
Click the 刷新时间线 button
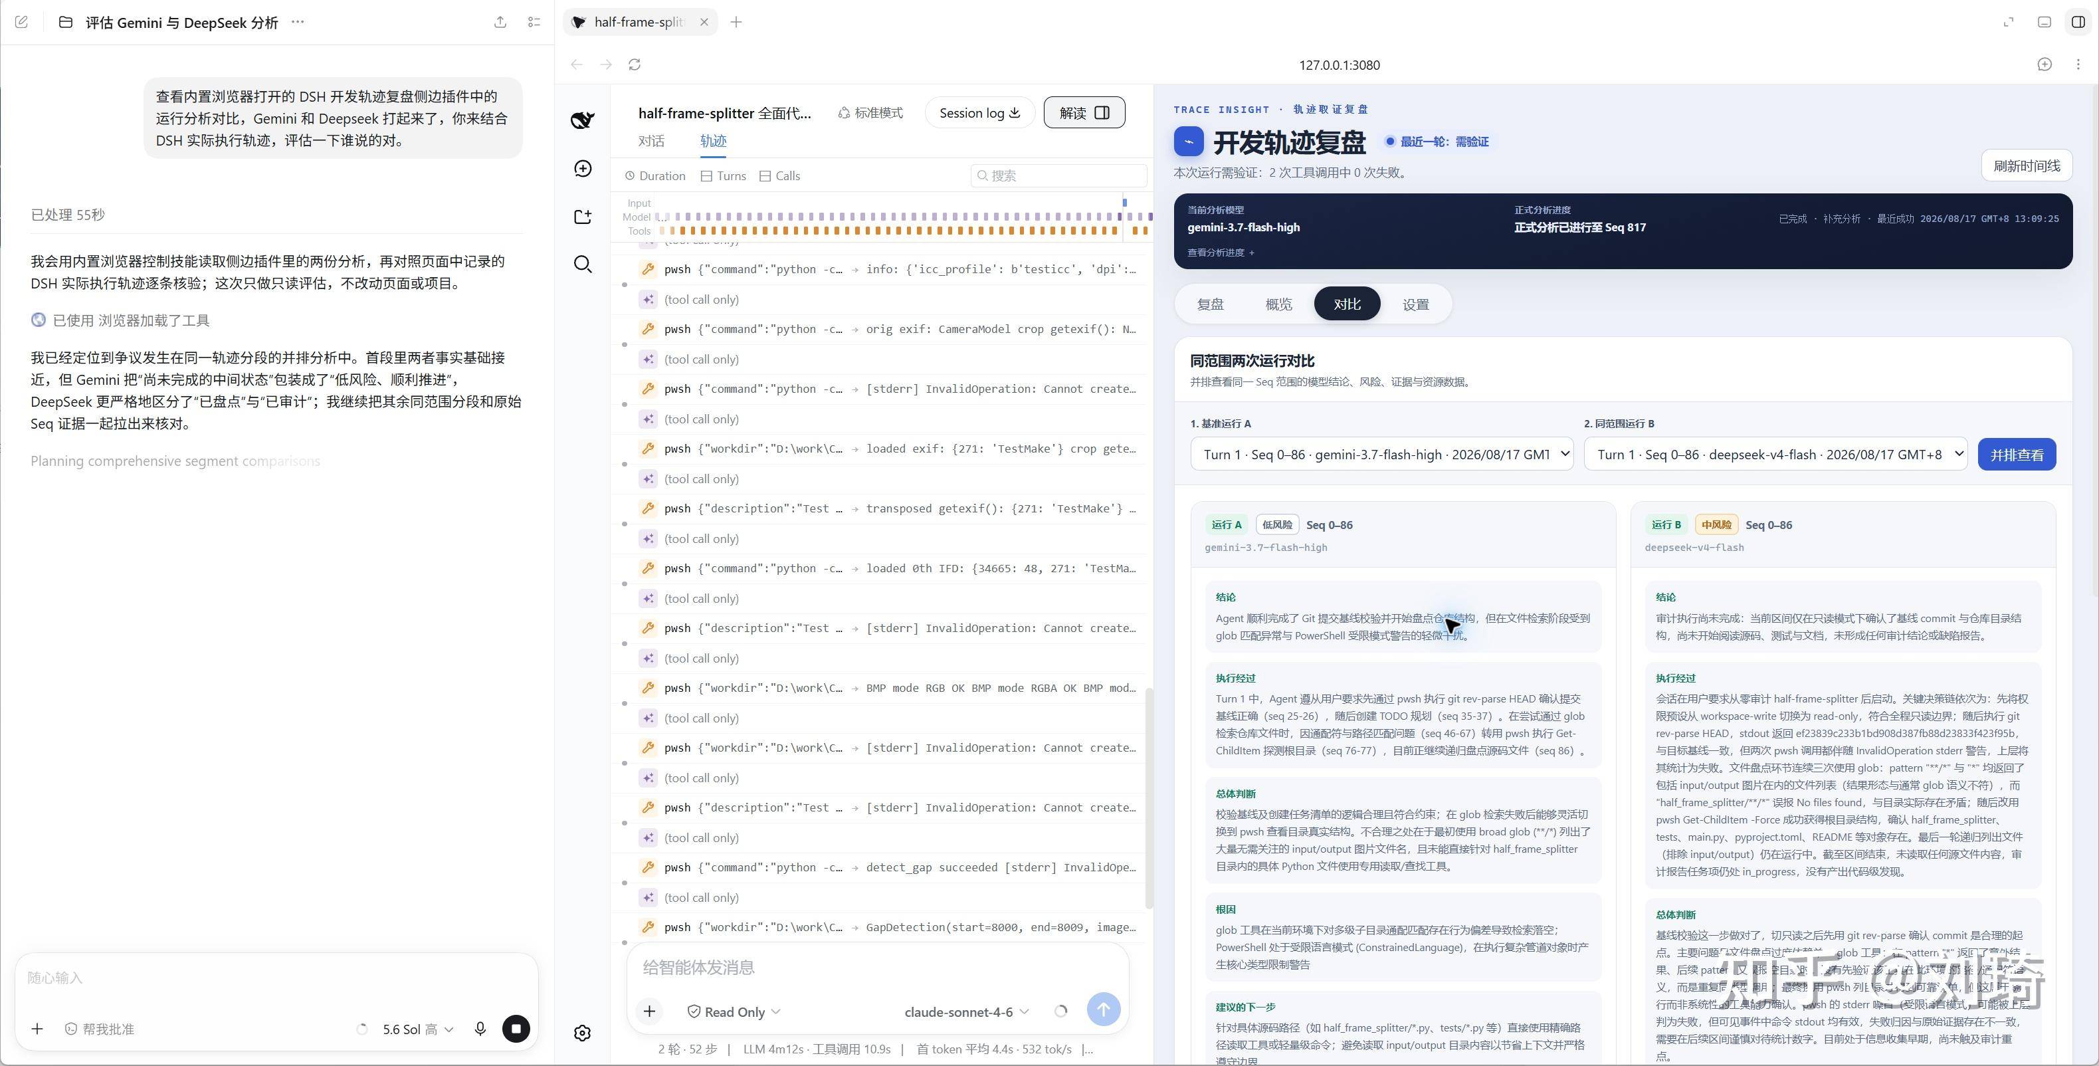click(2027, 165)
